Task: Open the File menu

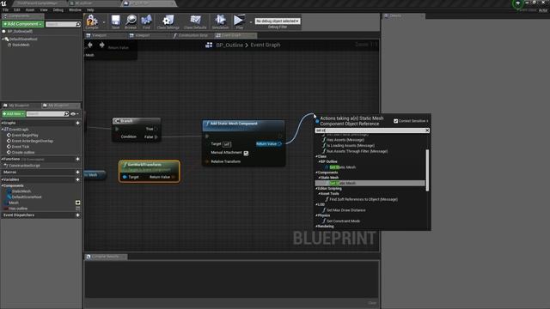Action: click(5, 9)
